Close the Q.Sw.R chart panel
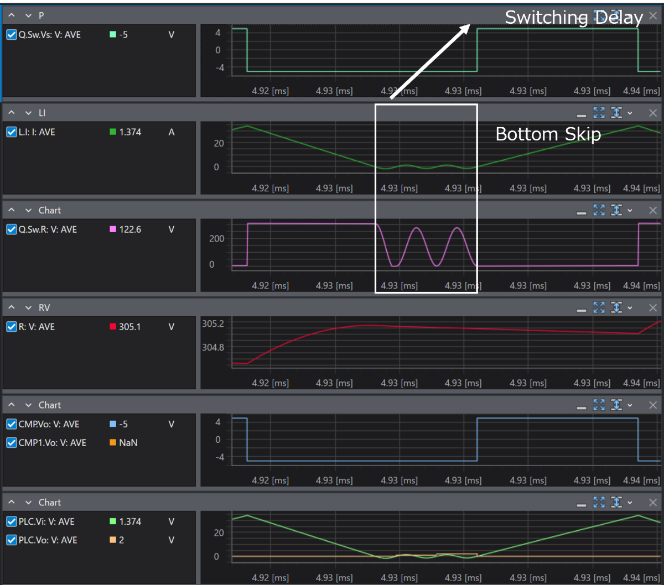This screenshot has height=585, width=664. click(x=653, y=210)
